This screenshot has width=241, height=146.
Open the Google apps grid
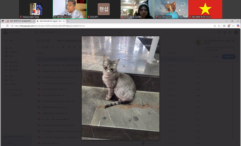[230, 32]
